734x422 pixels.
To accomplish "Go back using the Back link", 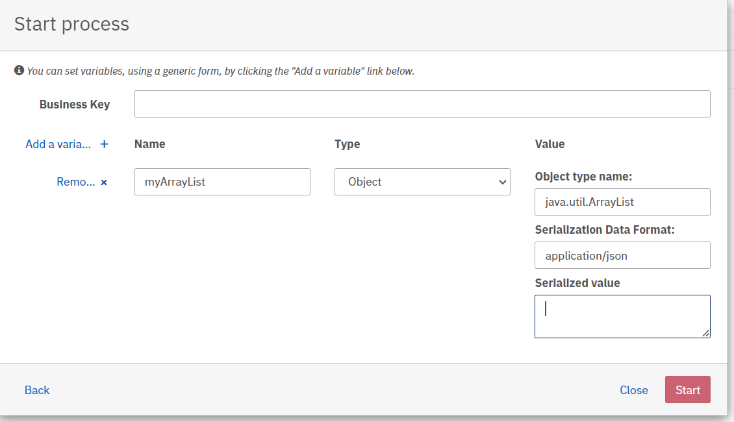I will (x=37, y=390).
